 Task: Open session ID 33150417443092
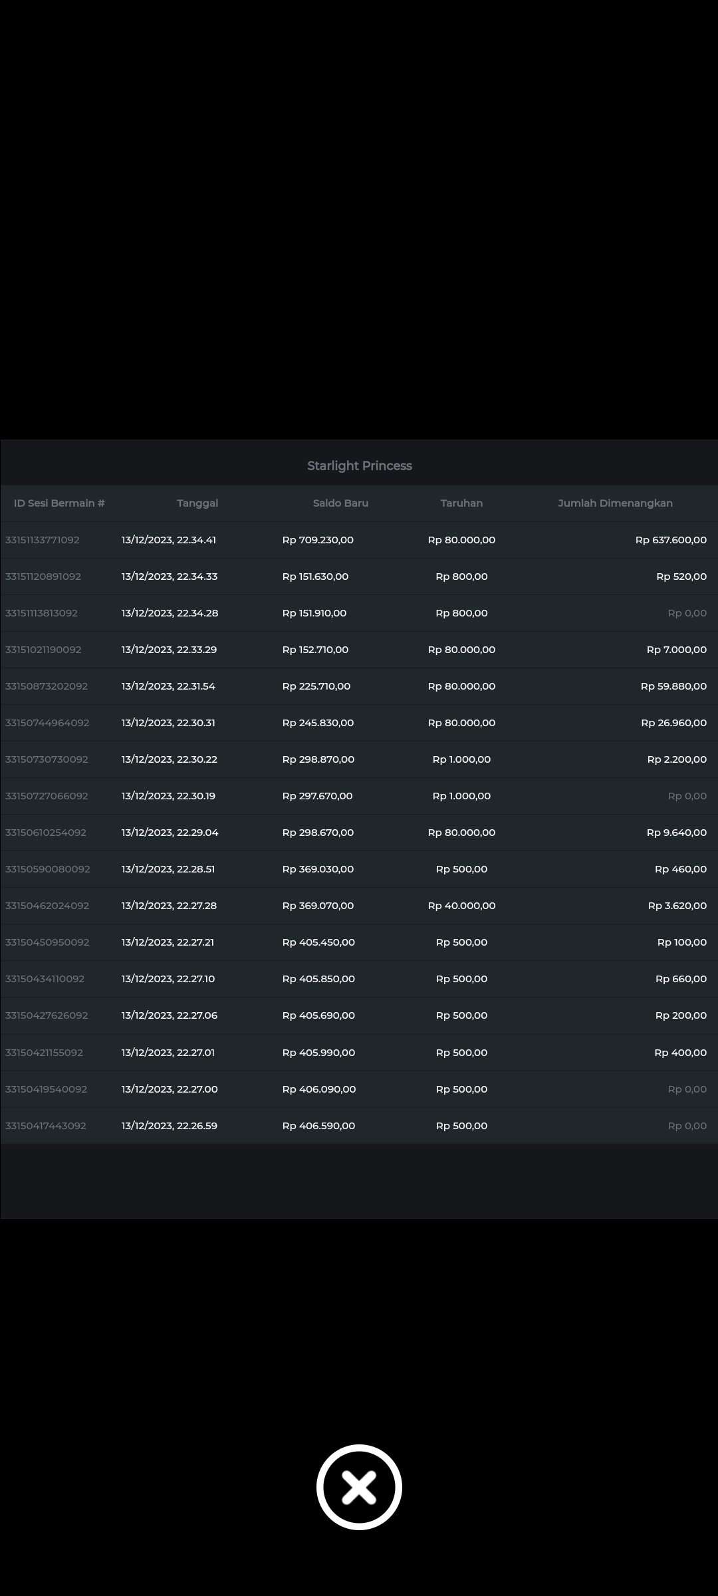point(46,1126)
